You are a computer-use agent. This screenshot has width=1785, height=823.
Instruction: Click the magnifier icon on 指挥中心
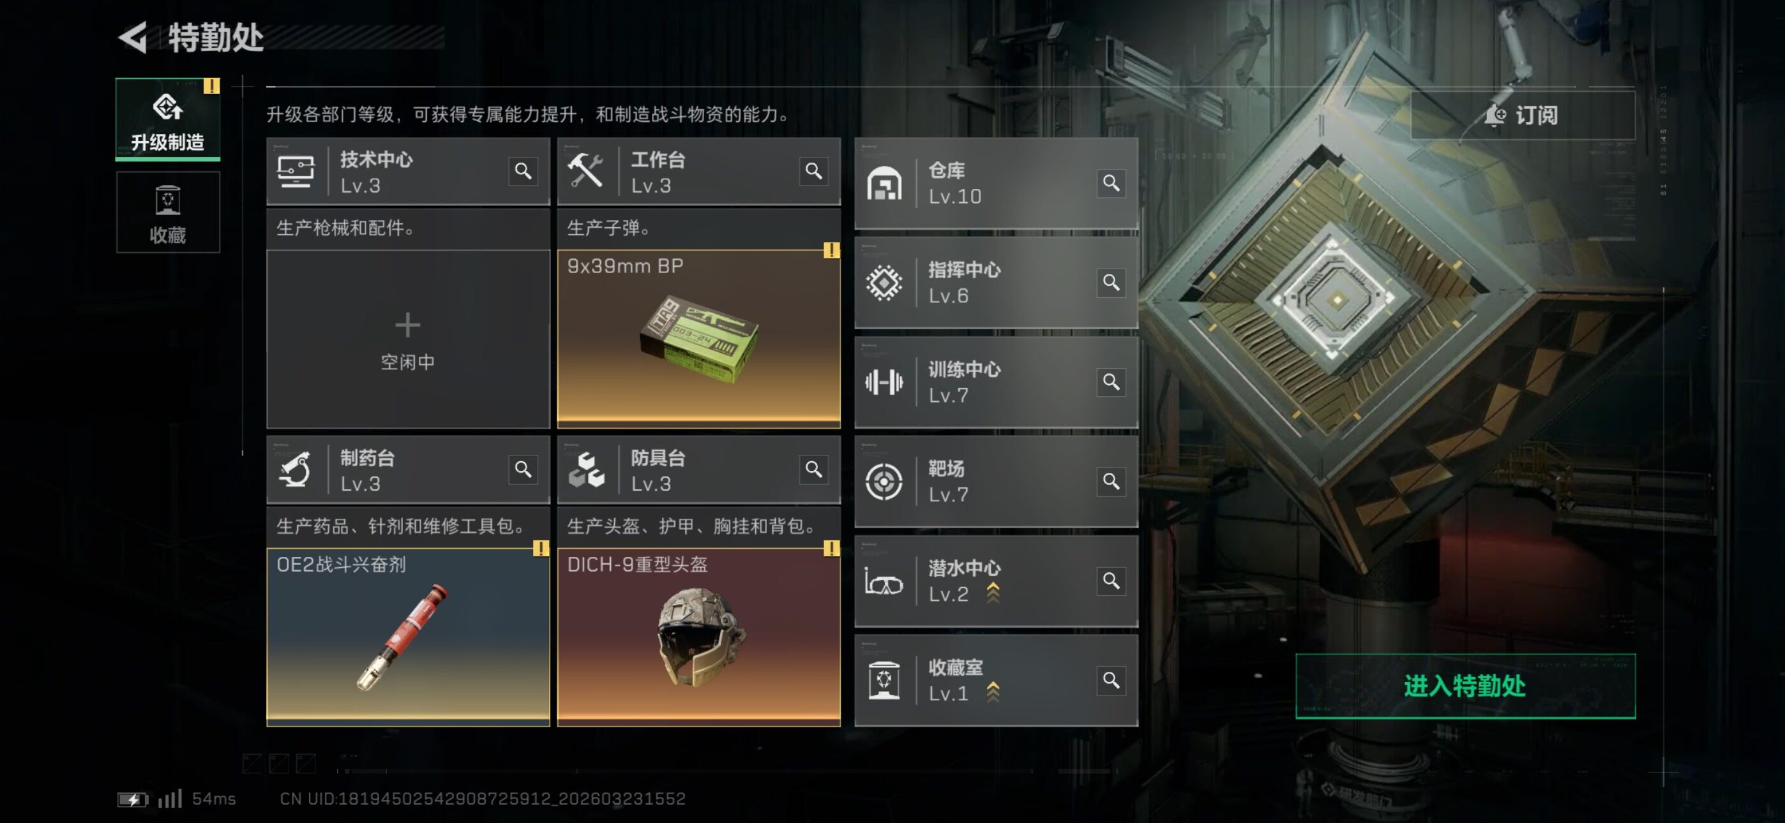coord(1111,283)
